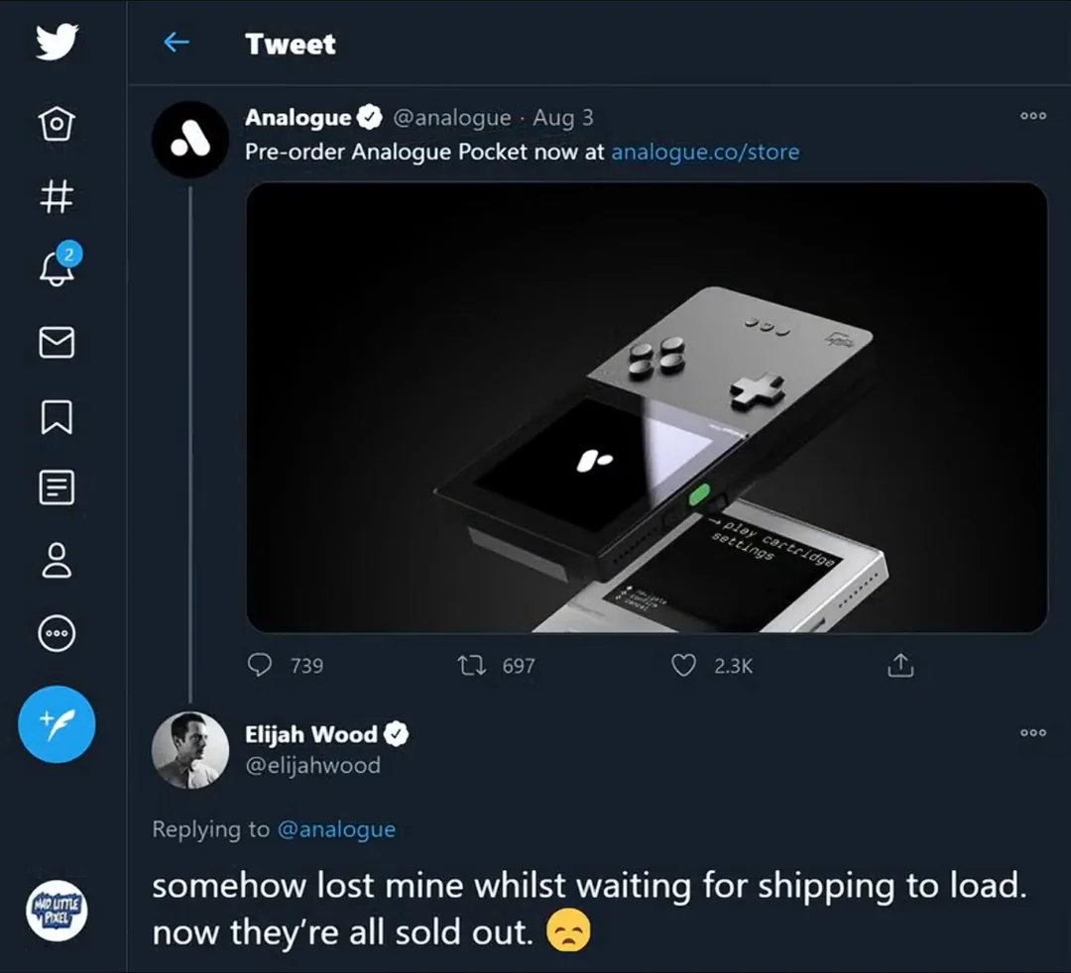1071x973 pixels.
Task: Go back with the left arrow
Action: [x=177, y=43]
